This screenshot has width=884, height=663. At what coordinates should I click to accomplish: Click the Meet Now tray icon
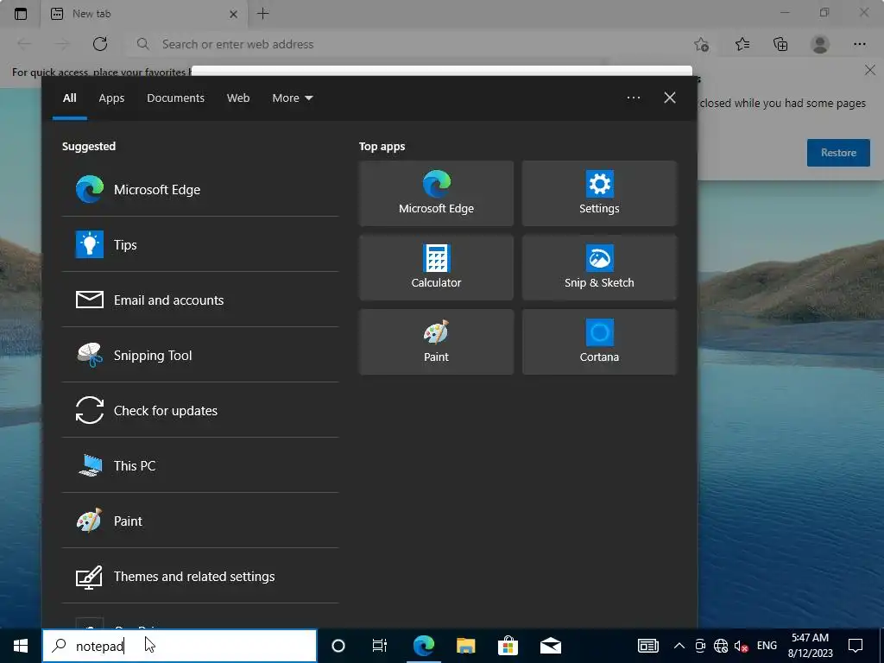(x=700, y=646)
